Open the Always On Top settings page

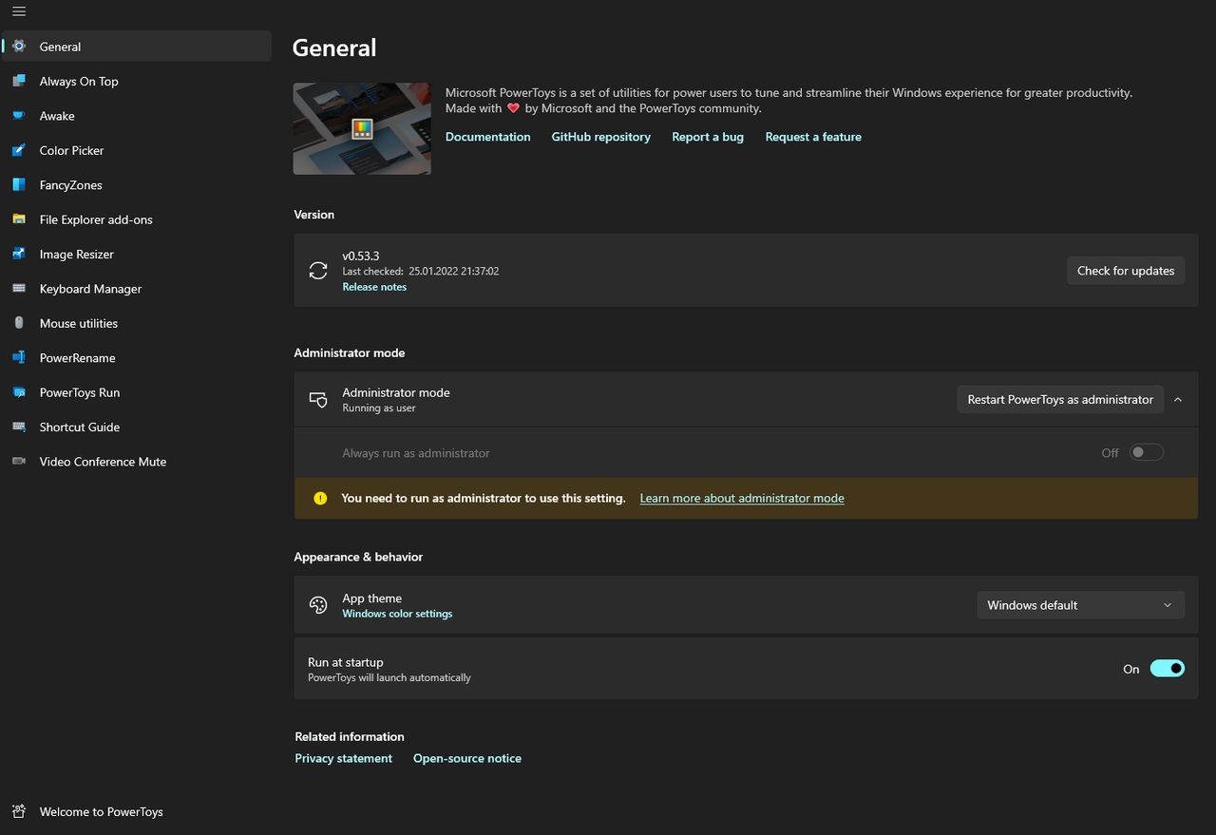(136, 81)
